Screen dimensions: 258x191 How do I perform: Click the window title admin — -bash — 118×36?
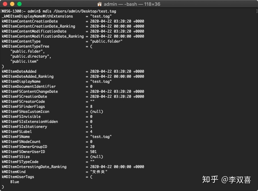pyautogui.click(x=132, y=4)
